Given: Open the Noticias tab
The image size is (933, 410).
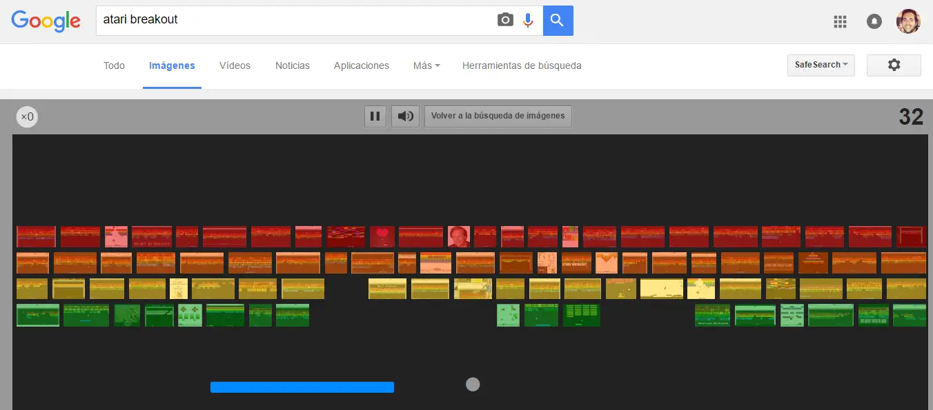Looking at the screenshot, I should (293, 65).
